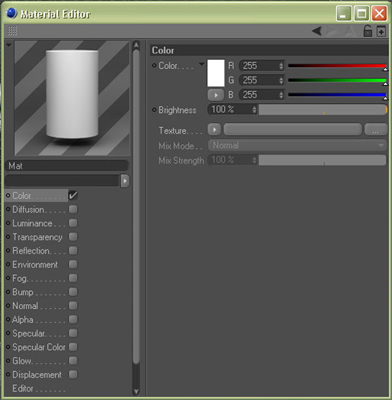The height and width of the screenshot is (400, 392).
Task: Uncheck the Color channel checkbox
Action: pos(73,195)
